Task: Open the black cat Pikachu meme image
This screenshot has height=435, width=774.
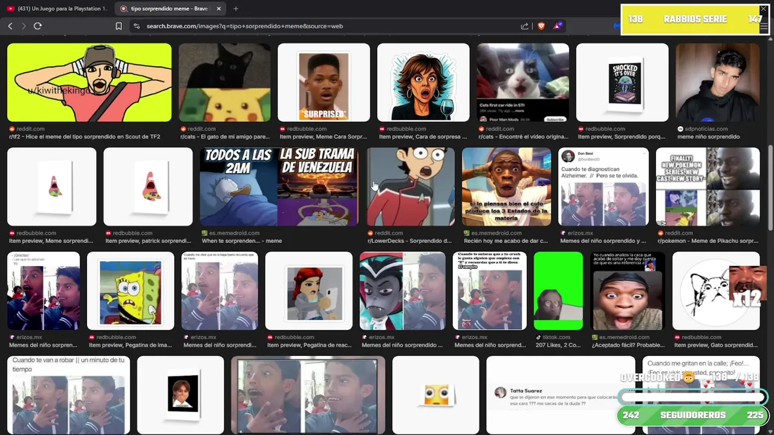Action: pos(224,82)
